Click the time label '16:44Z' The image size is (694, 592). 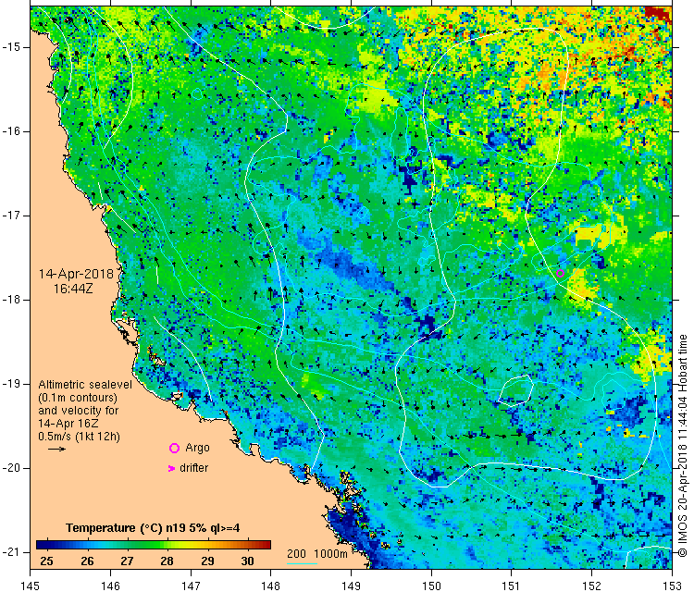click(73, 289)
